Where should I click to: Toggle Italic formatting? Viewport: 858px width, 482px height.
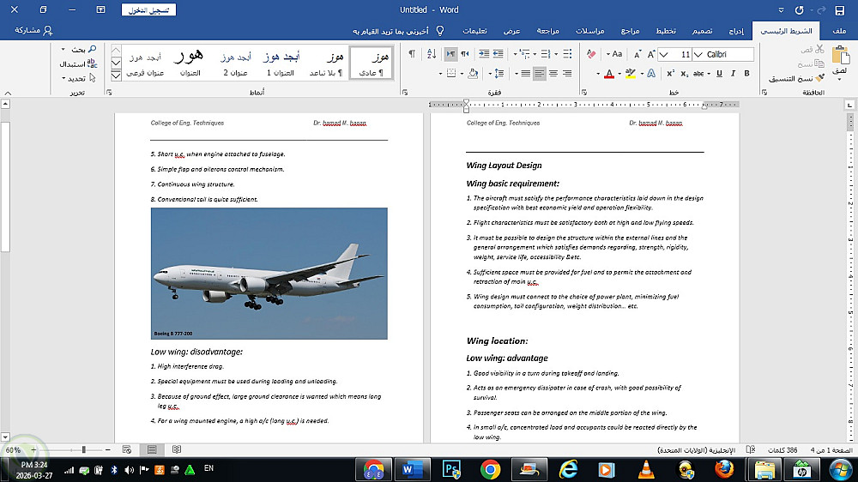tap(733, 73)
